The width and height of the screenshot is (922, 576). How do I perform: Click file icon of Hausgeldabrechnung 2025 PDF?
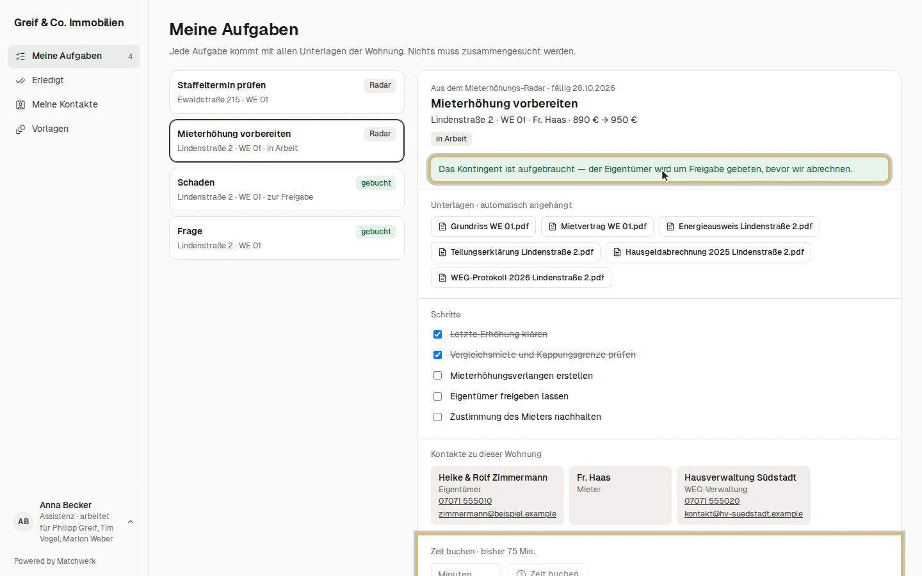[x=617, y=252]
